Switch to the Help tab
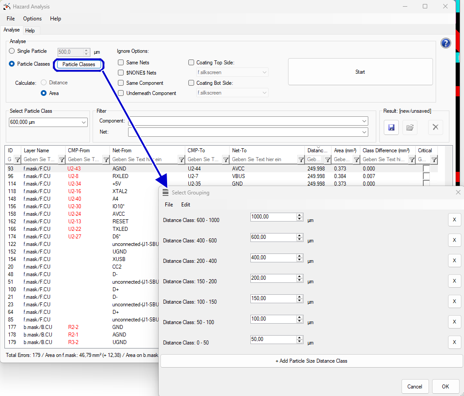This screenshot has height=396, width=464. point(30,31)
